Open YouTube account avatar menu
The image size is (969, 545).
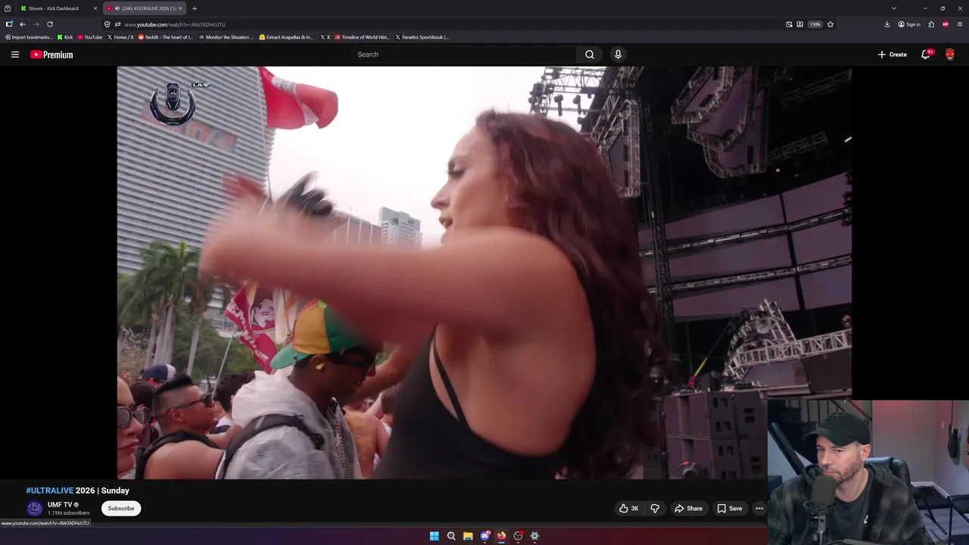[950, 54]
